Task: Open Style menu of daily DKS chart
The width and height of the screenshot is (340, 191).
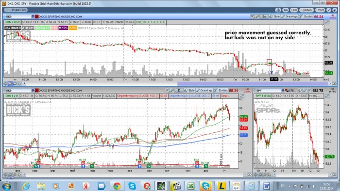Action: [189, 91]
